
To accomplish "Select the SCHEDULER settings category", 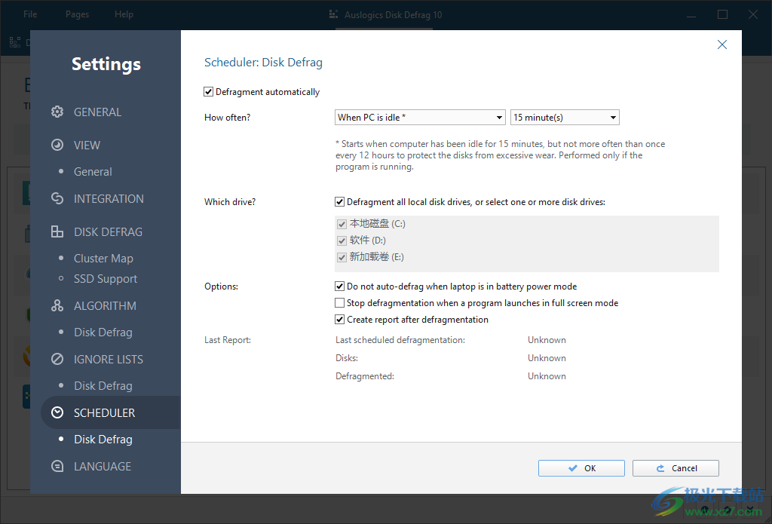I will coord(104,412).
